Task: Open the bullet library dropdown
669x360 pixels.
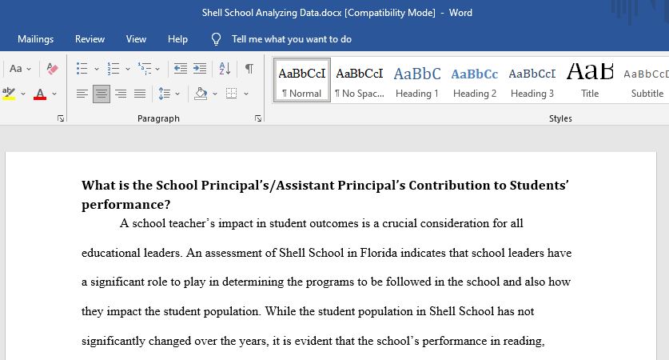Action: (97, 69)
